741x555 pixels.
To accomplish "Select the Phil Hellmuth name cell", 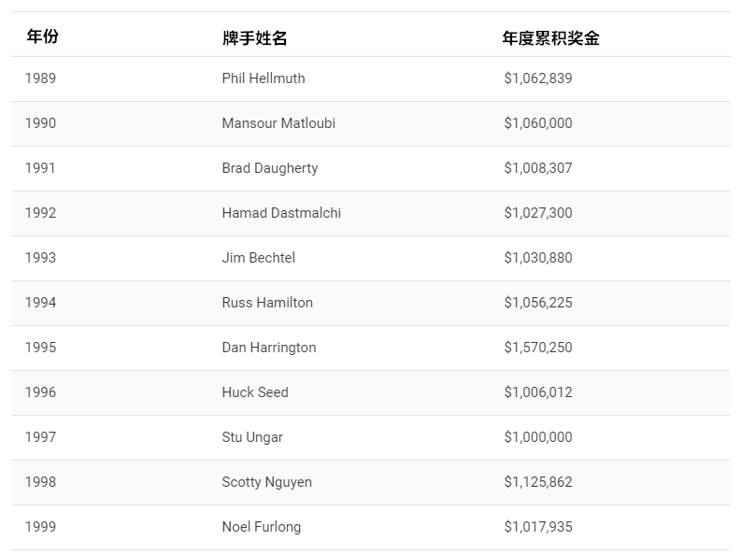I will (x=264, y=78).
